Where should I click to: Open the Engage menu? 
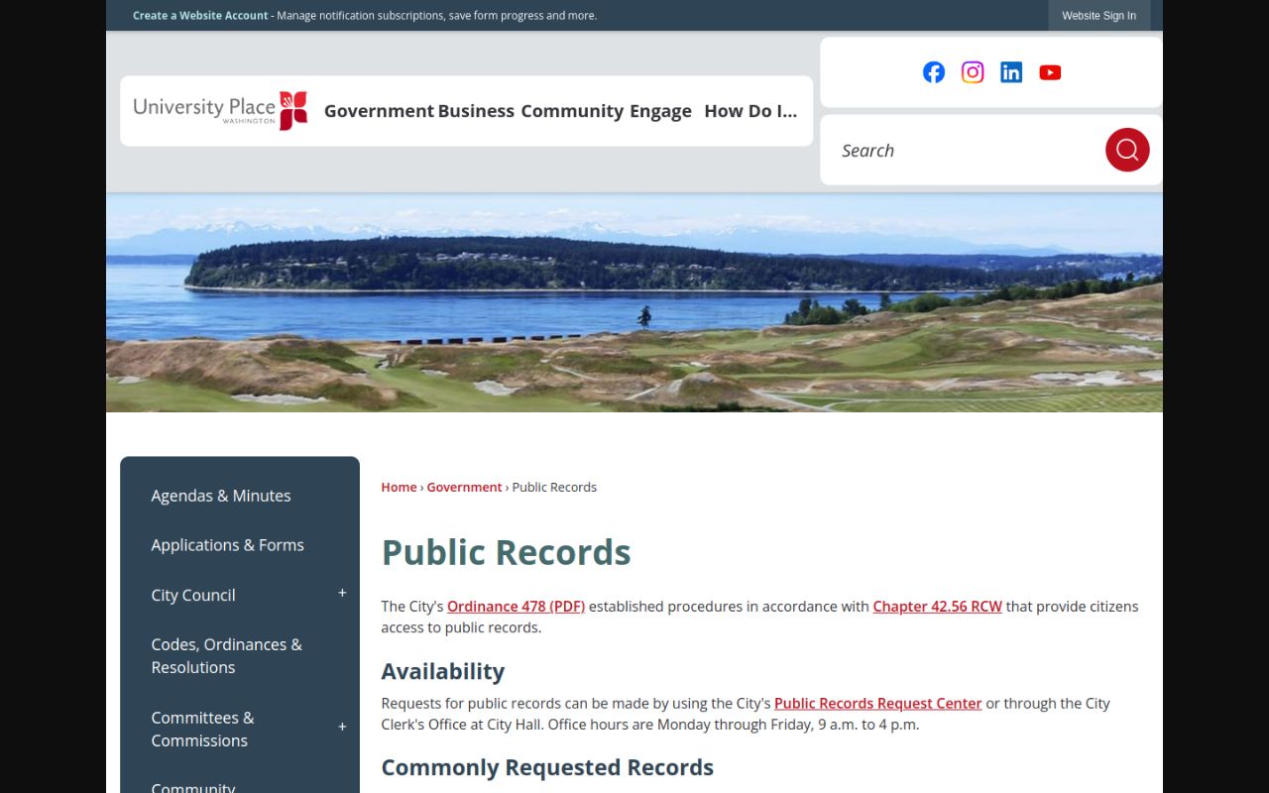click(660, 111)
